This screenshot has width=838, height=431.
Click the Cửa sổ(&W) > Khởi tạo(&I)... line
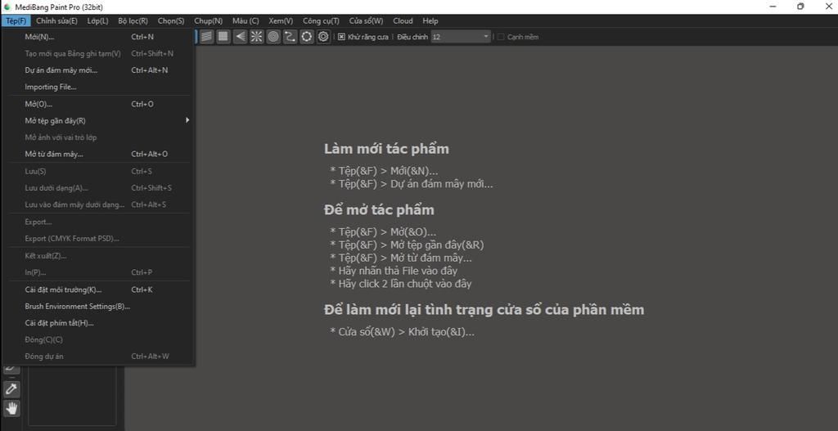(x=403, y=332)
